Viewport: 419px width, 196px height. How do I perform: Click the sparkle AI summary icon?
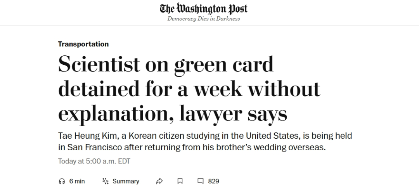coord(106,181)
